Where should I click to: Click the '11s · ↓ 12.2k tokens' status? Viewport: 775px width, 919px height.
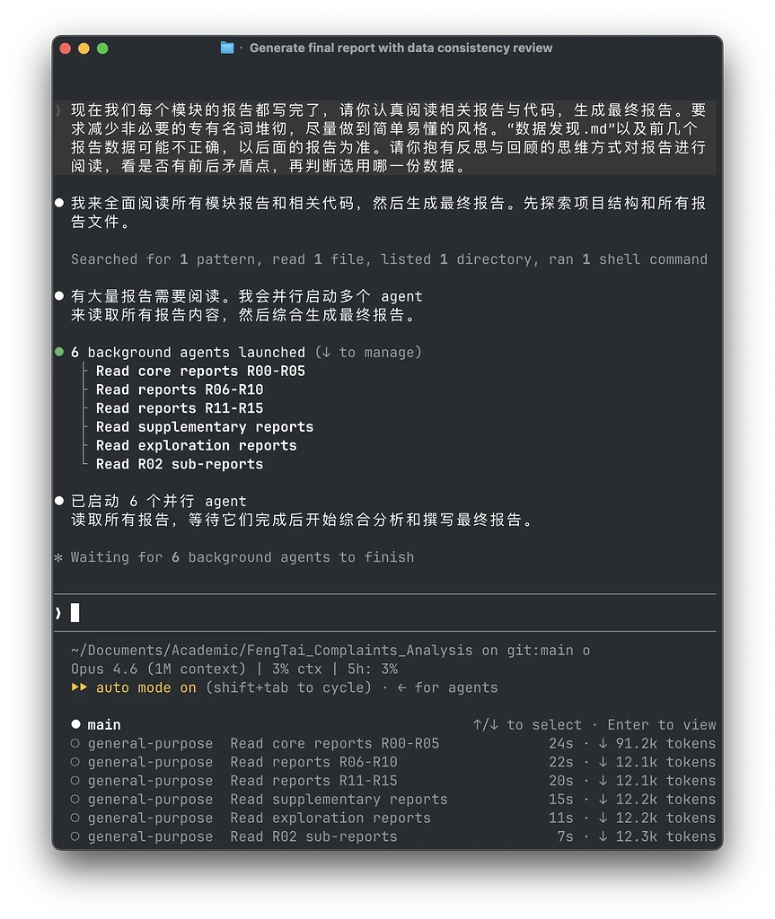coord(632,818)
